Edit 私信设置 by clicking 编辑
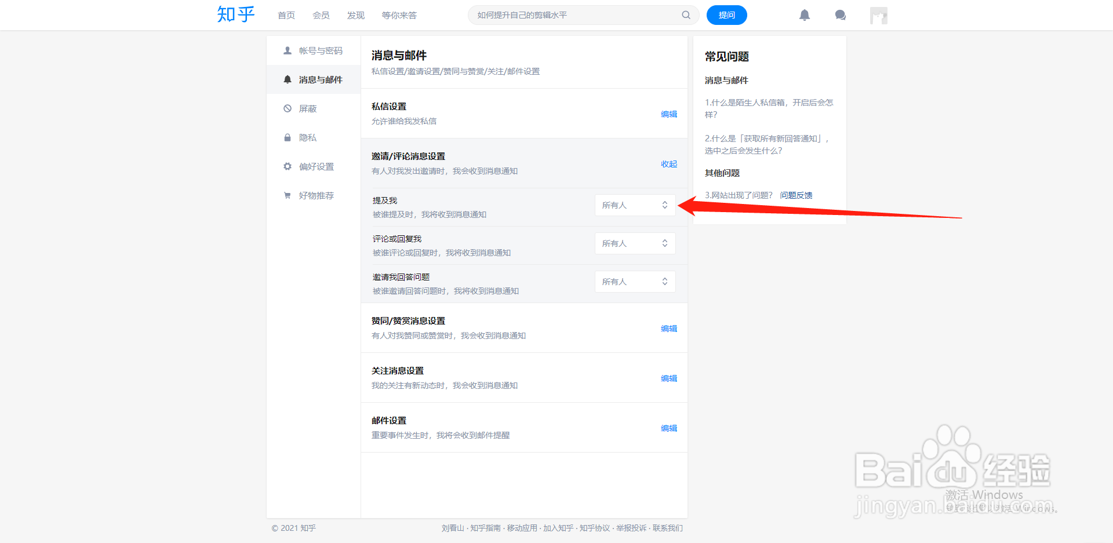Image resolution: width=1113 pixels, height=543 pixels. (x=668, y=114)
